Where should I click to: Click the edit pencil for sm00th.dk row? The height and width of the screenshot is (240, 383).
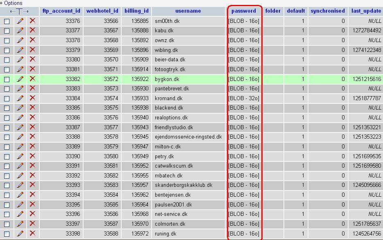(x=20, y=21)
